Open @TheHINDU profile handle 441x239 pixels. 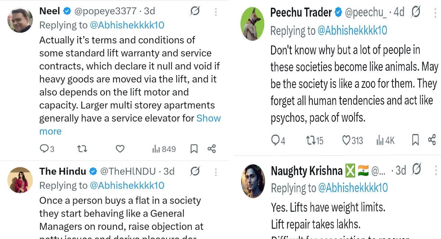128,171
